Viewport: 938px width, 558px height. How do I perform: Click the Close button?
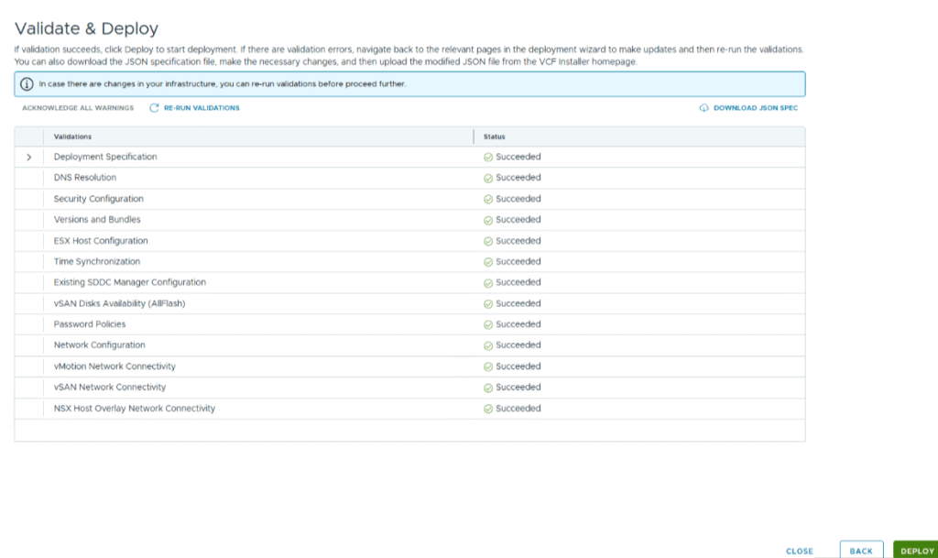799,551
